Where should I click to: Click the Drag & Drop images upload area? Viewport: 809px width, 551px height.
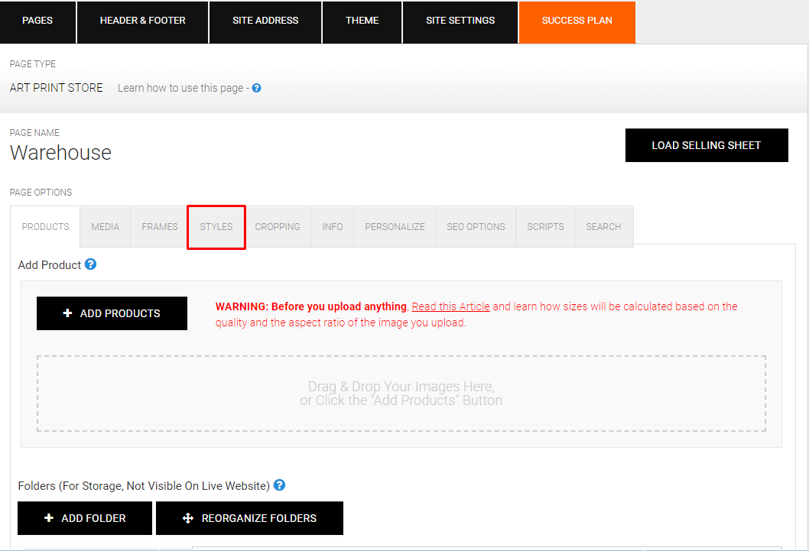click(x=401, y=394)
